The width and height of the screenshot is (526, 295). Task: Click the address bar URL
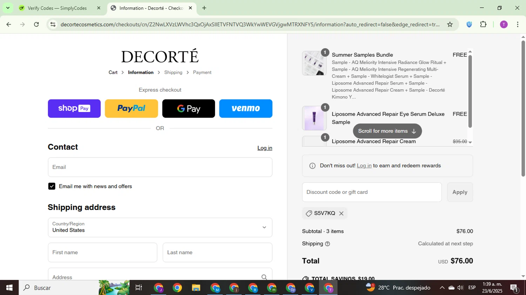(250, 24)
